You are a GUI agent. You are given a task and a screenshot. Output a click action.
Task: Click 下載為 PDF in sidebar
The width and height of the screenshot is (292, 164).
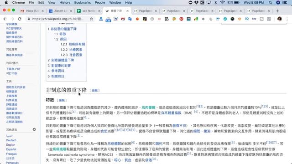click(x=13, y=69)
